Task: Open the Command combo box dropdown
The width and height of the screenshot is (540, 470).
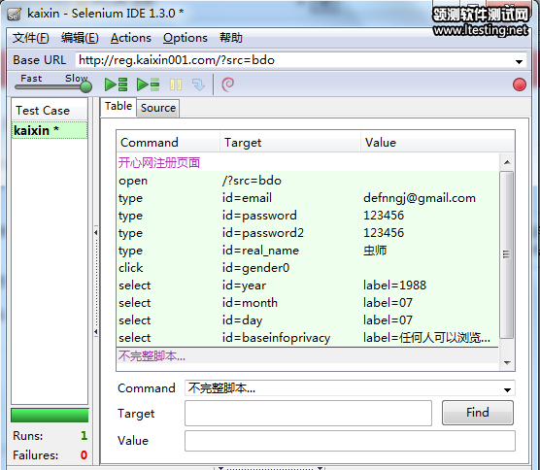Action: click(507, 389)
